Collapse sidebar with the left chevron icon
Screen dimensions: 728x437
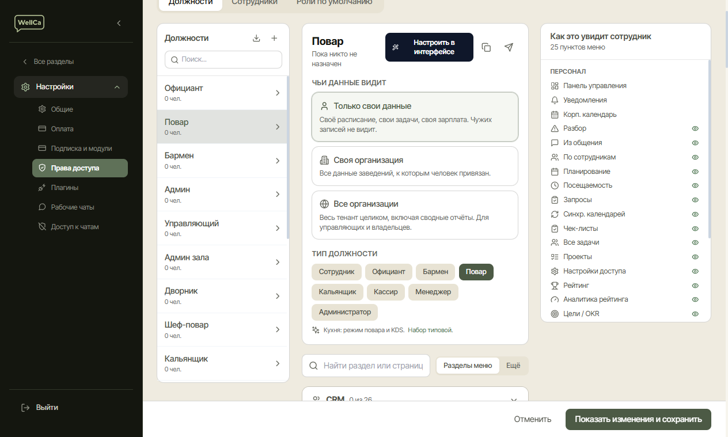(x=119, y=23)
